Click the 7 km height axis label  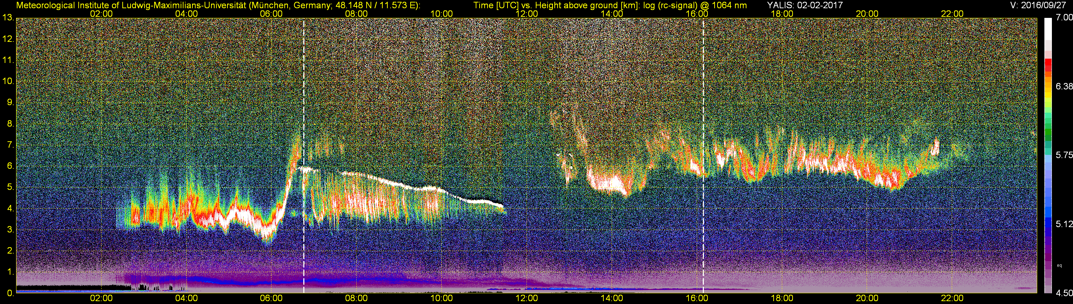click(10, 145)
